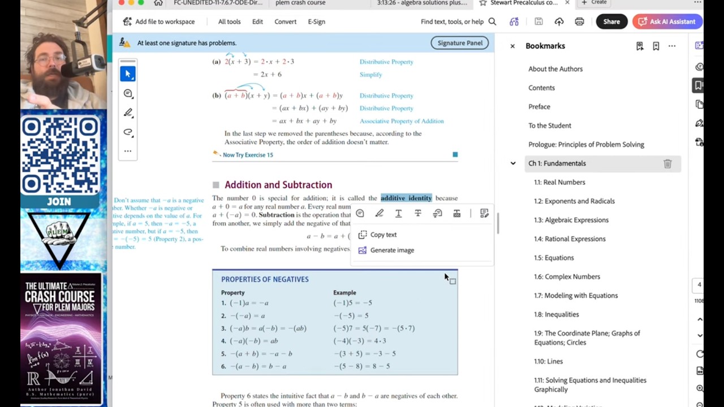Switch to the FC-UNEDITED-11-7.6.7-ODE tab

click(218, 3)
